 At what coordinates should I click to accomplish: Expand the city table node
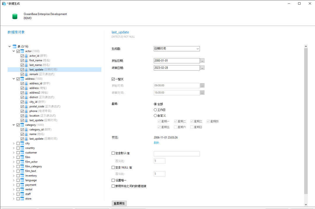14,143
